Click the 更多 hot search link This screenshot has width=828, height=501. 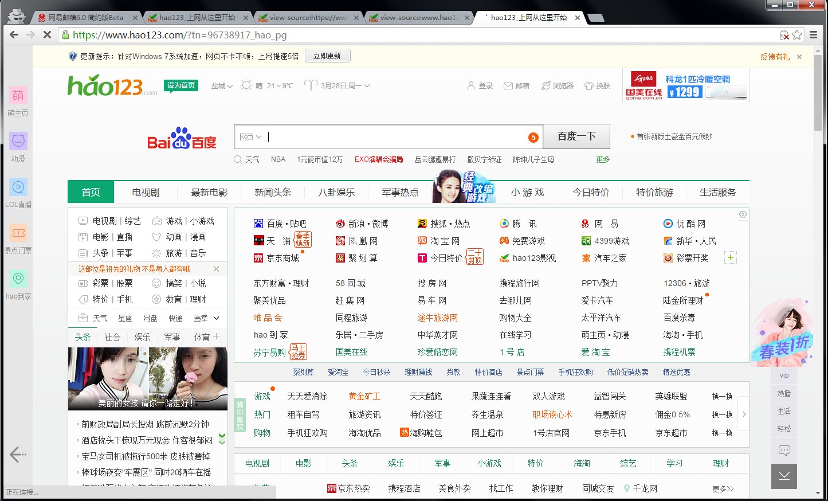603,159
